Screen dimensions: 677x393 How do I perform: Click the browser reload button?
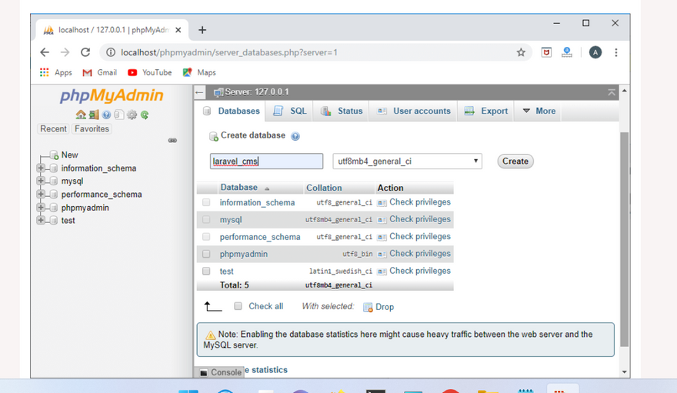(x=85, y=52)
